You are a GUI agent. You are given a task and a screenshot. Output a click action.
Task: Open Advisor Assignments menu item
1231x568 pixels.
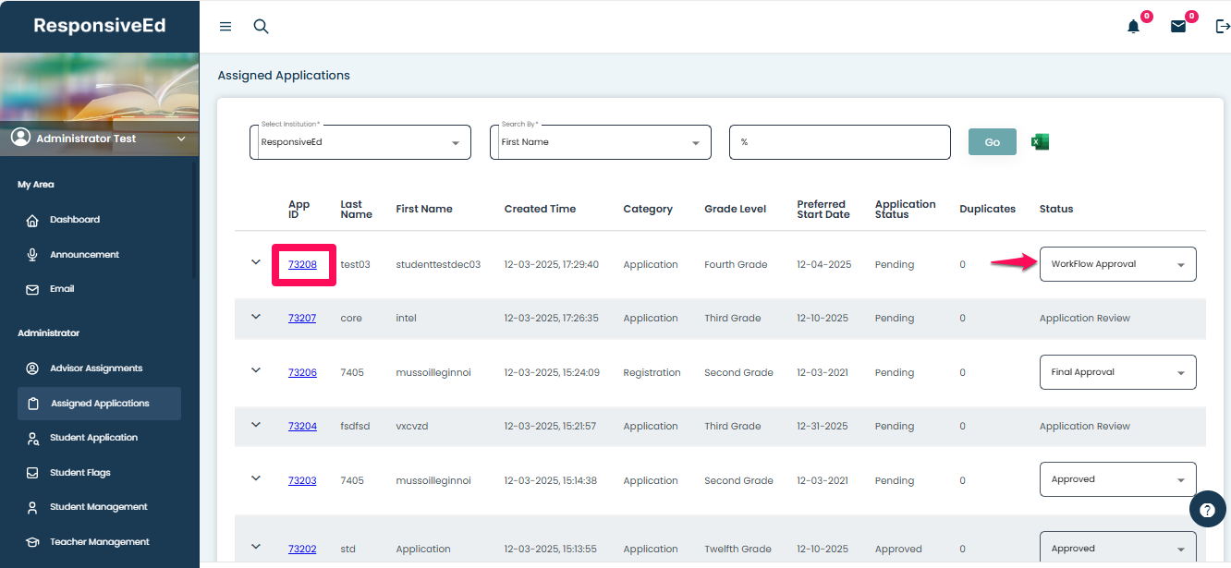point(96,369)
